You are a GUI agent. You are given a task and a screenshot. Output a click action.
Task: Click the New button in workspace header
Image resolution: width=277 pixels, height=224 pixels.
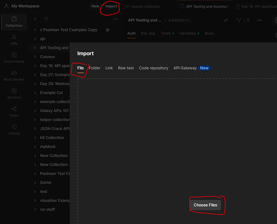95,6
